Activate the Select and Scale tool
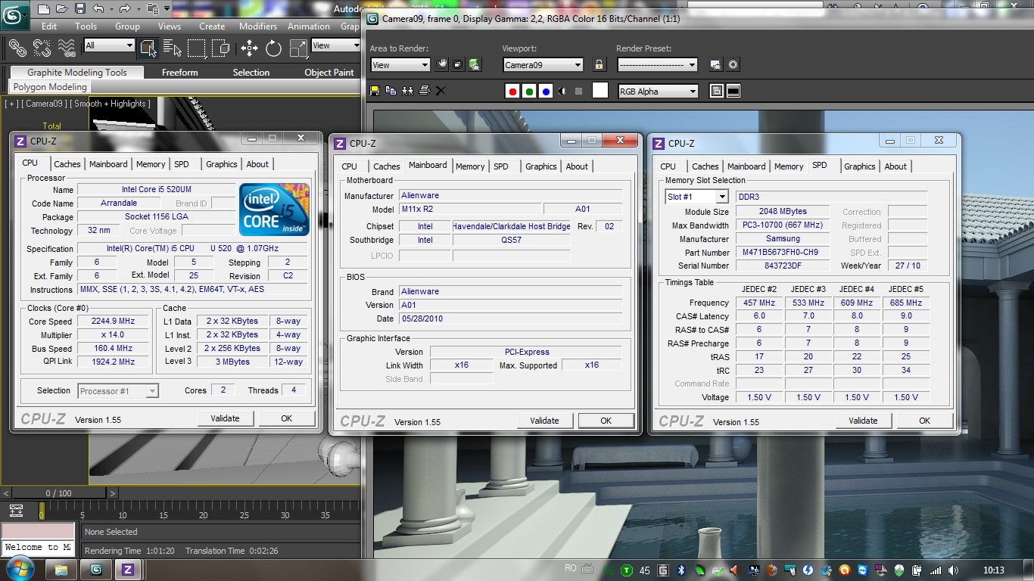The image size is (1034, 581). click(299, 48)
